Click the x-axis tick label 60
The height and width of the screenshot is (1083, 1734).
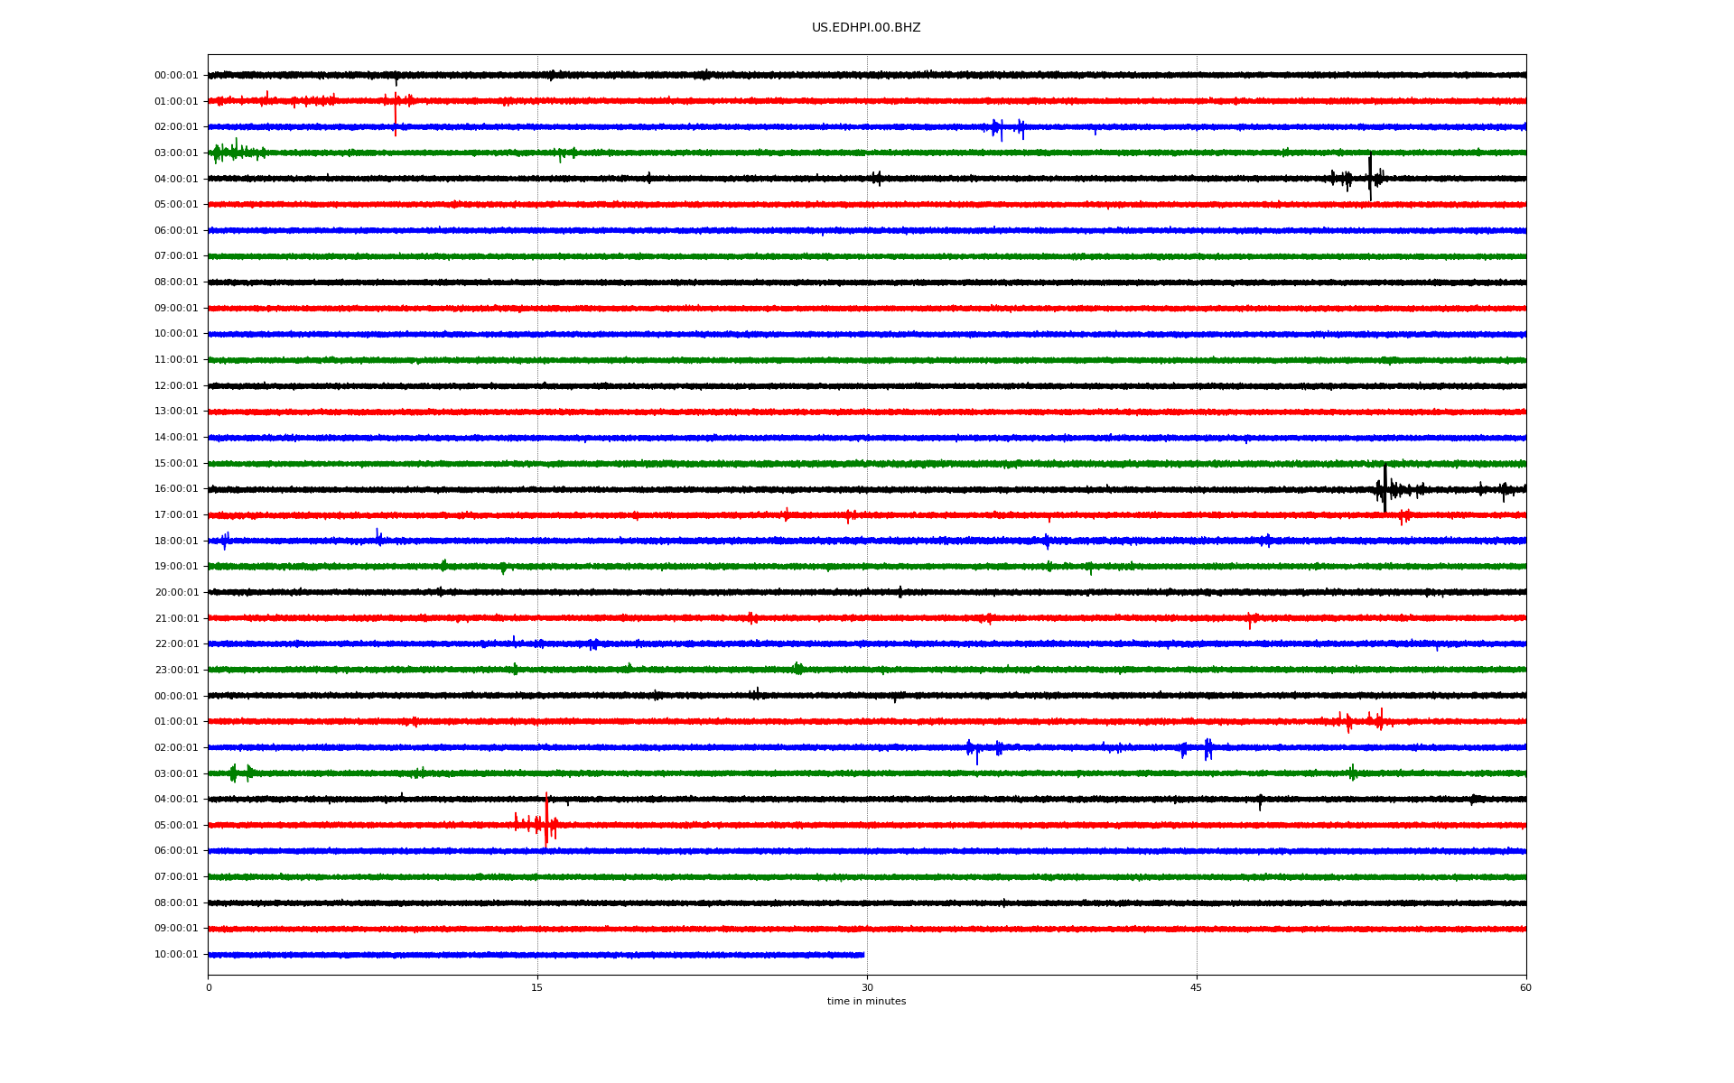click(1525, 987)
